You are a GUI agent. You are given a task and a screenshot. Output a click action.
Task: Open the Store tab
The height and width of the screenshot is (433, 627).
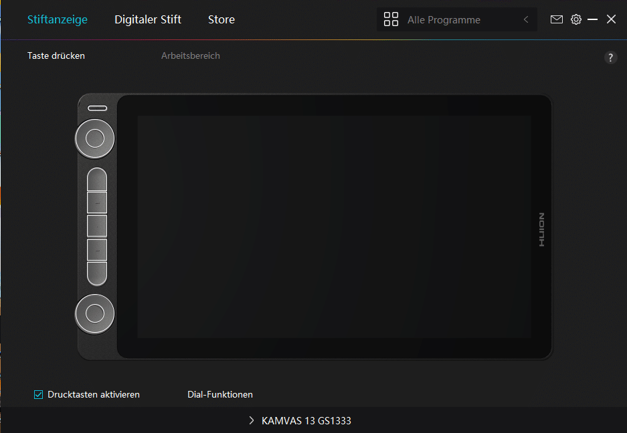[221, 20]
